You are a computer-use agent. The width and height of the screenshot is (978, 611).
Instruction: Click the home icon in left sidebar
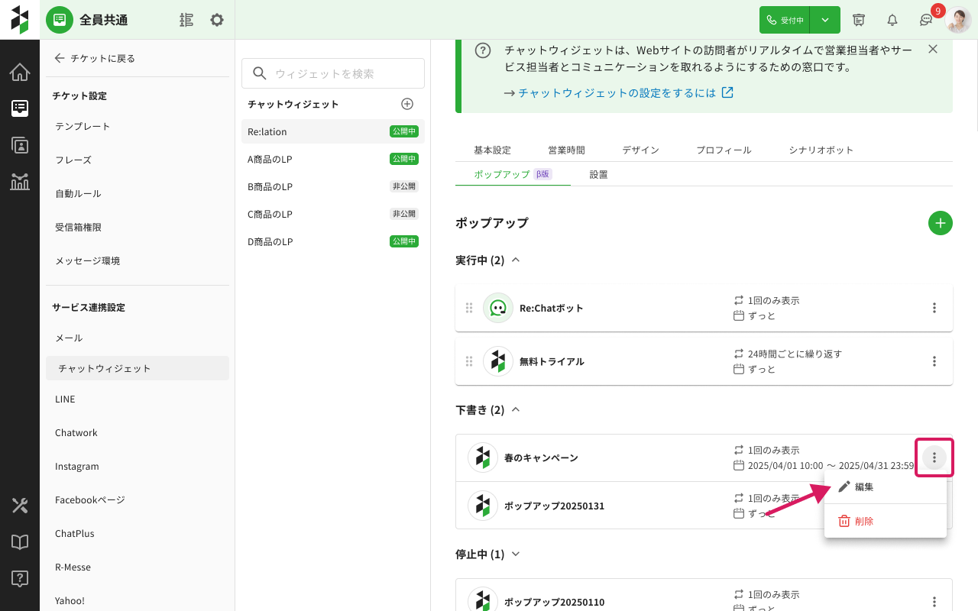20,73
